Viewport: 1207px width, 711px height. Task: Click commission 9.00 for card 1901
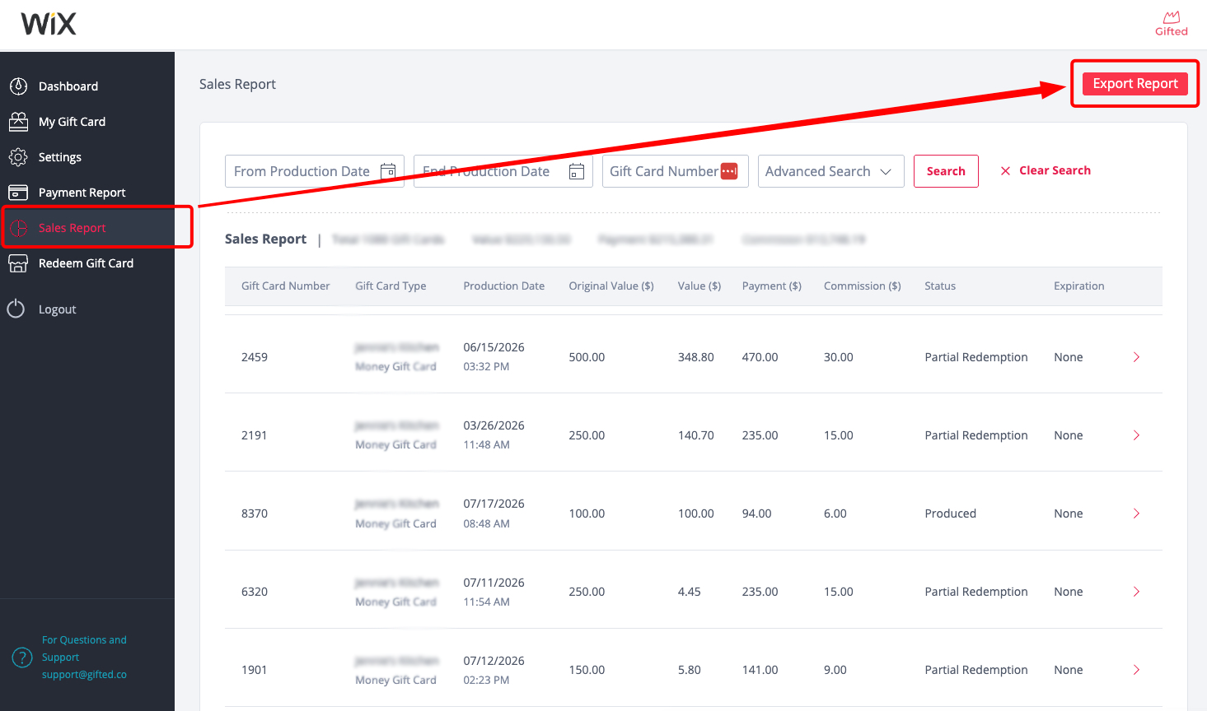pyautogui.click(x=835, y=670)
